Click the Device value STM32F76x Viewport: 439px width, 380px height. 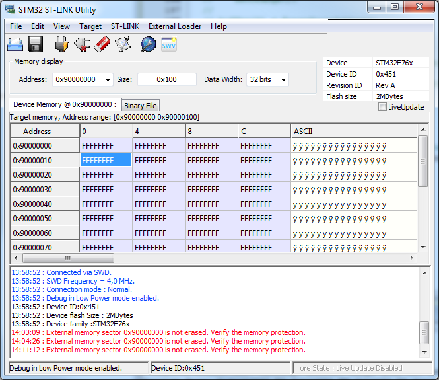pyautogui.click(x=394, y=63)
